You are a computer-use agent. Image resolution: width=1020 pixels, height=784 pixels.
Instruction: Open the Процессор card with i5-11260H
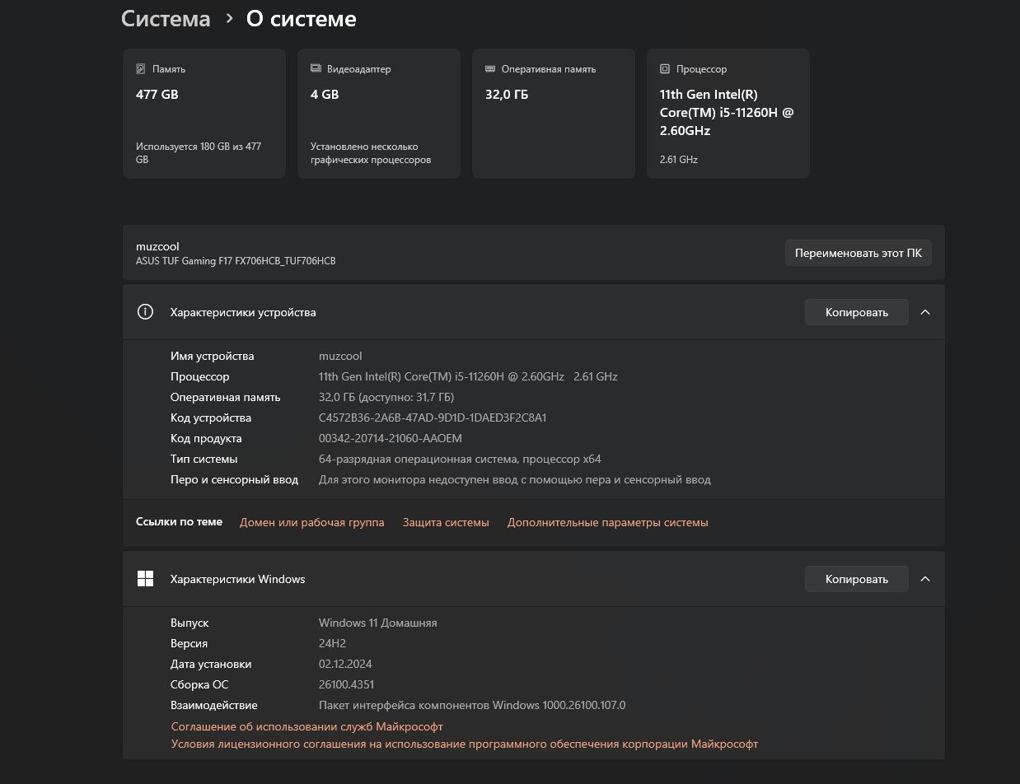coord(728,114)
